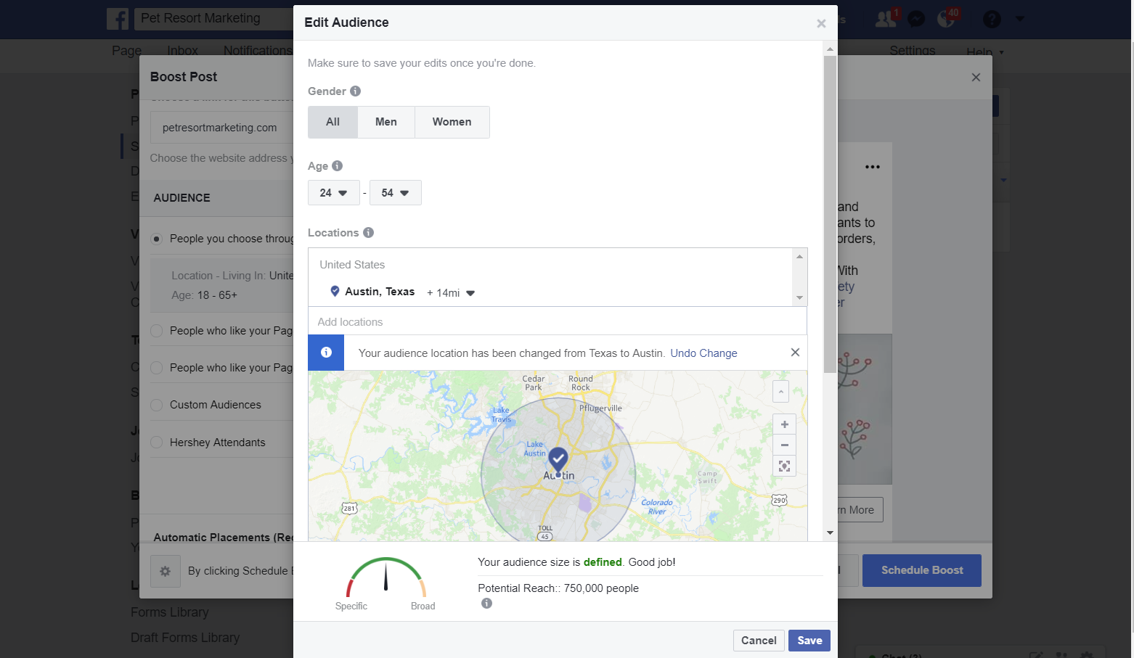Click the fit-to-area icon below map zoom buttons

click(784, 466)
